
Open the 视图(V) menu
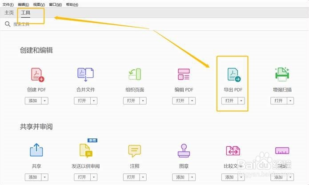(x=39, y=4)
